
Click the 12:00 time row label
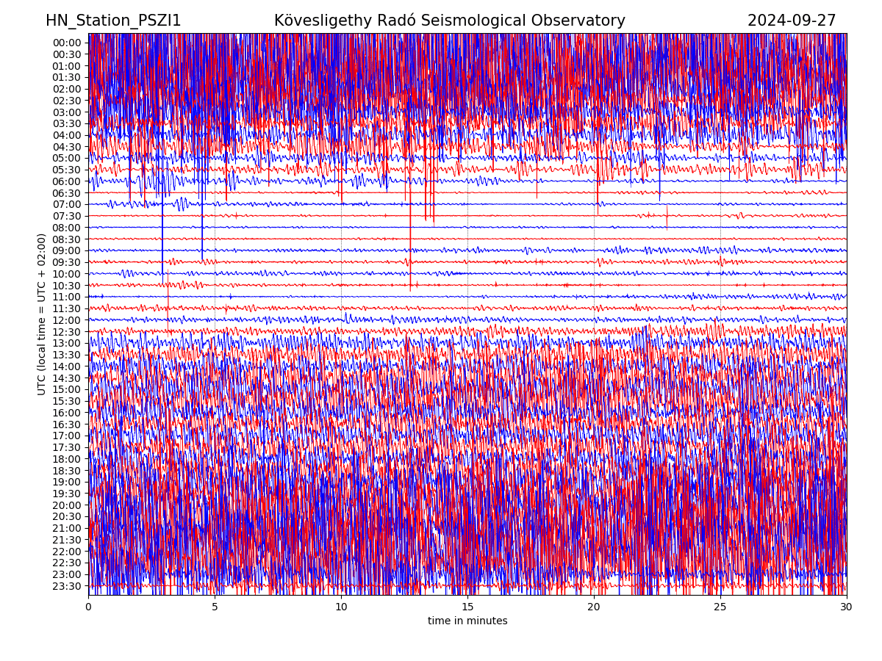(x=67, y=320)
